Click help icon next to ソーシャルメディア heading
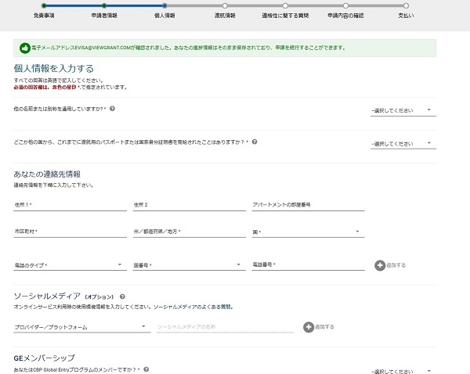Image resolution: width=470 pixels, height=374 pixels. 123,297
